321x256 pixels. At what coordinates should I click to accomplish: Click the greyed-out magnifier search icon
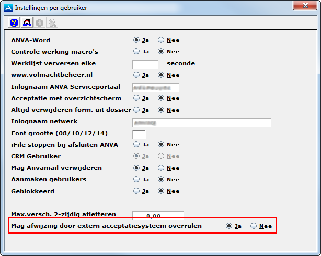(52, 22)
